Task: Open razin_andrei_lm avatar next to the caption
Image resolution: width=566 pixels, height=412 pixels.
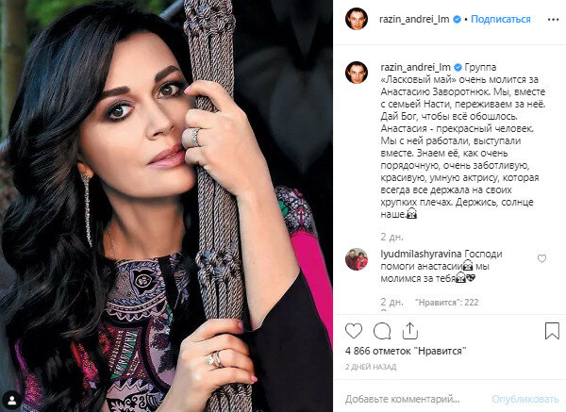Action: 357,73
